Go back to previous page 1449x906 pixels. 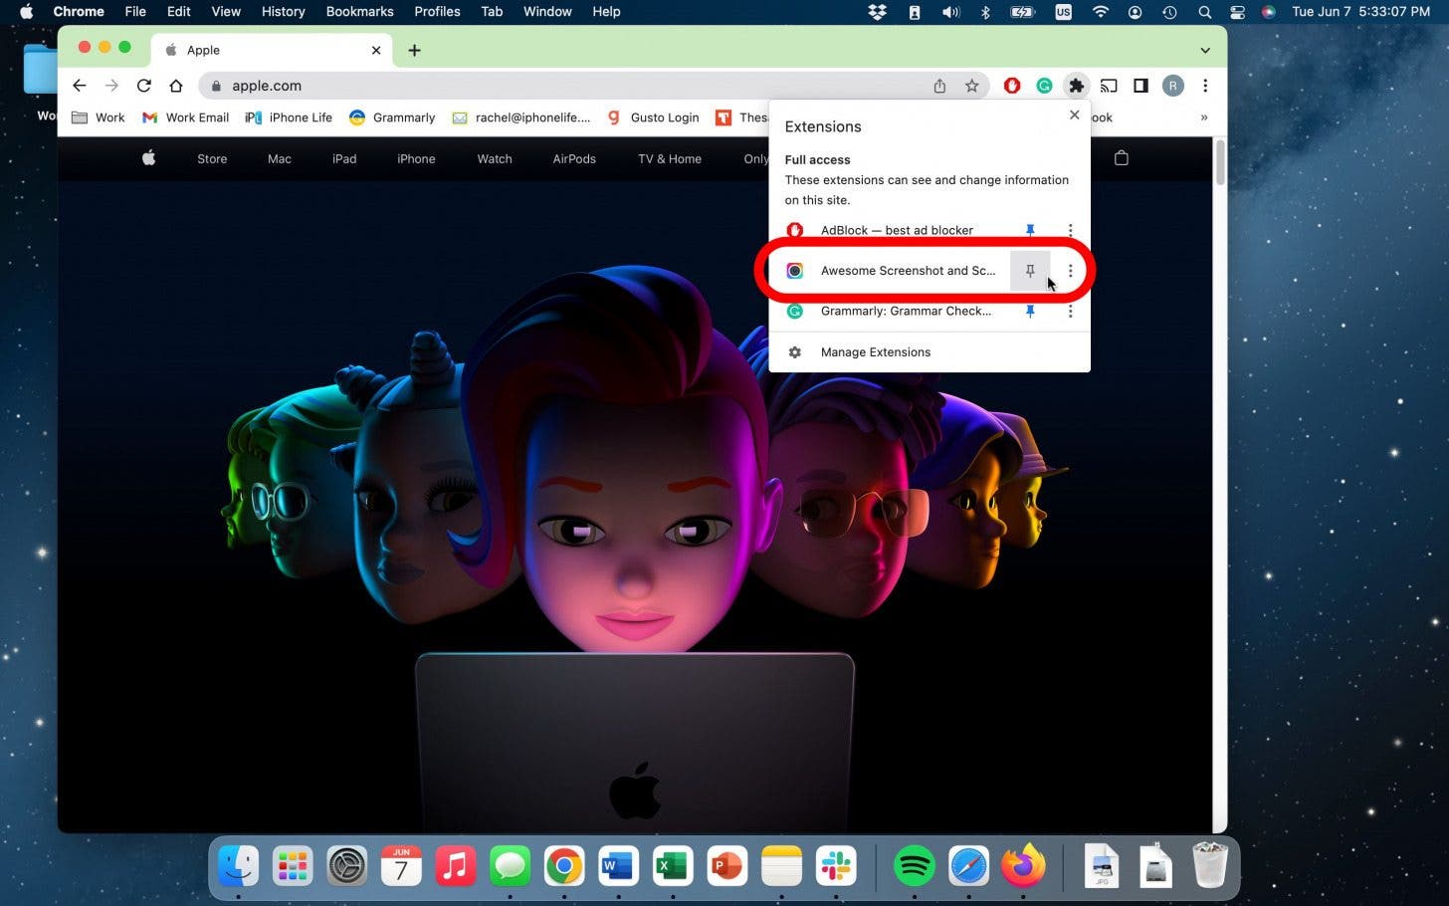click(x=80, y=86)
